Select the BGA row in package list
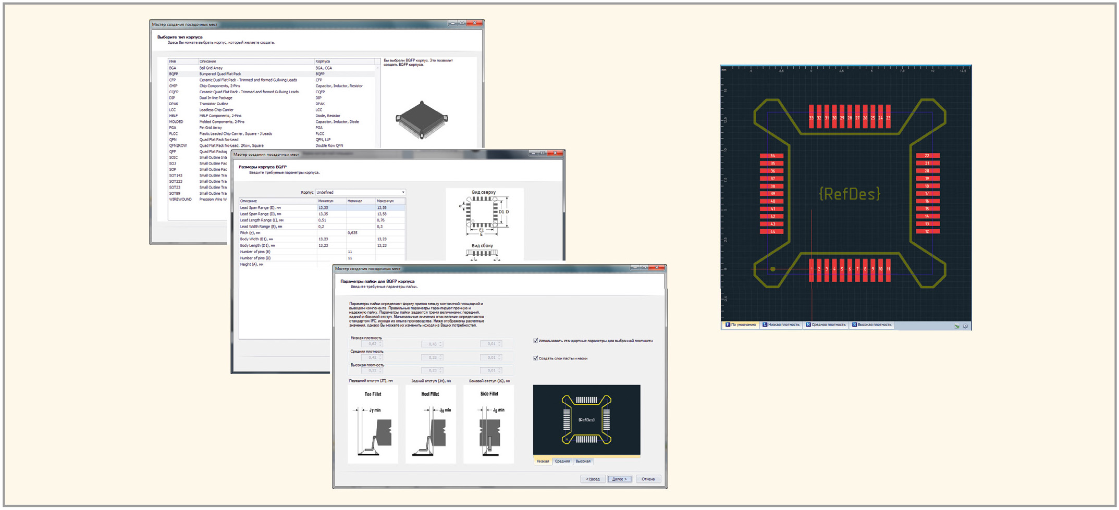The height and width of the screenshot is (510, 1119). point(271,68)
